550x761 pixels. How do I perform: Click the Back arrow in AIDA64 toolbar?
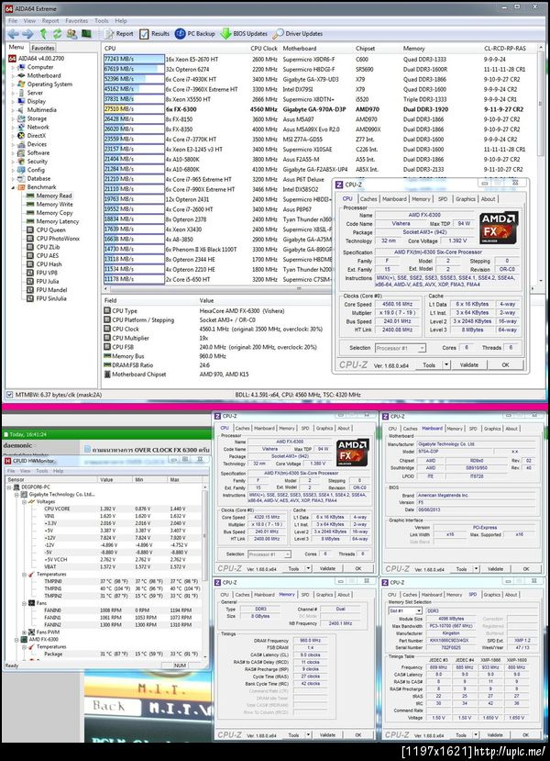click(13, 33)
